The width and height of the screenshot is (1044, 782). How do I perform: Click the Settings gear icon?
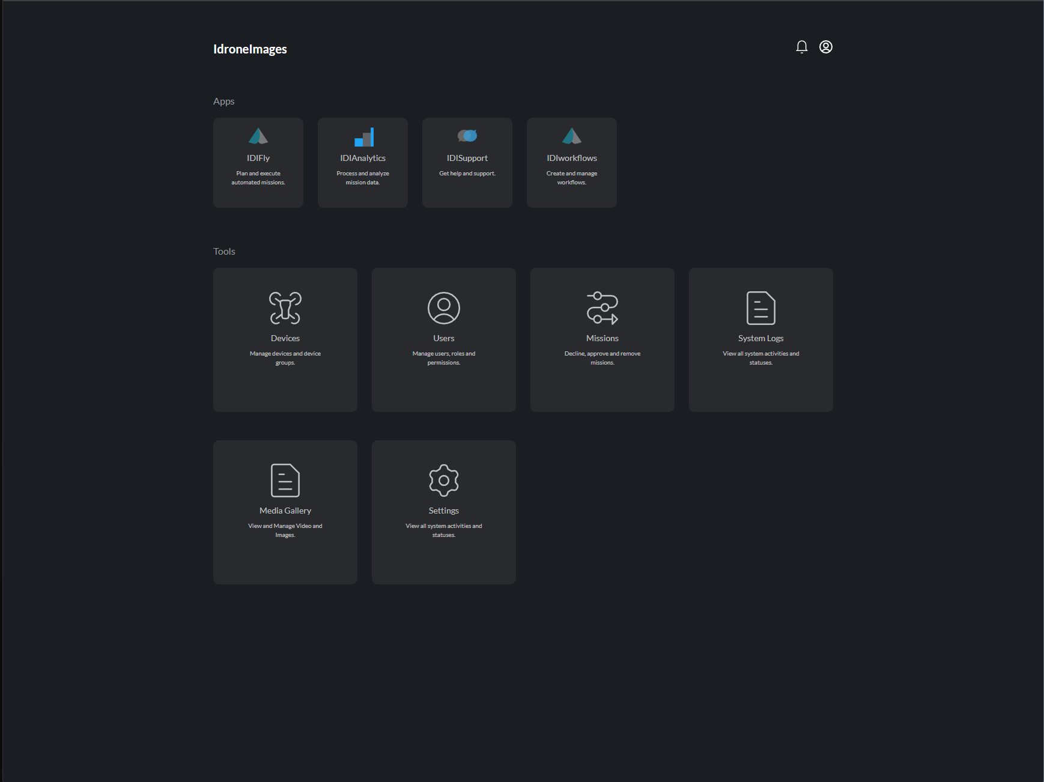pos(444,480)
